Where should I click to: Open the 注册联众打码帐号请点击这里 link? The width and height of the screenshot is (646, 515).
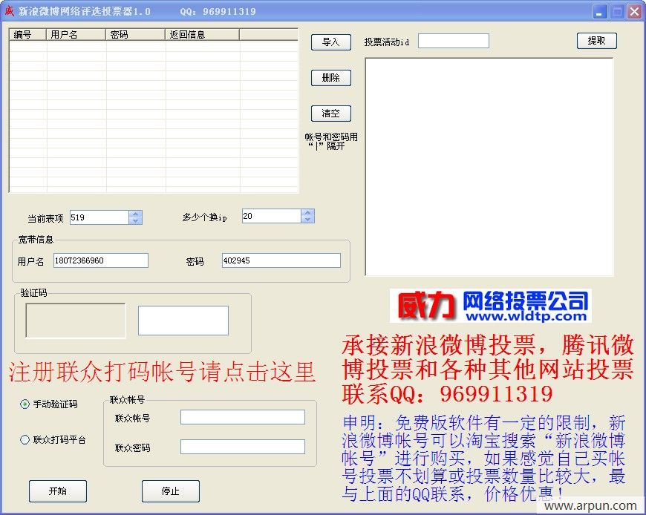162,372
